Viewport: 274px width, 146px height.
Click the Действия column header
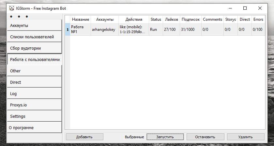pyautogui.click(x=134, y=19)
